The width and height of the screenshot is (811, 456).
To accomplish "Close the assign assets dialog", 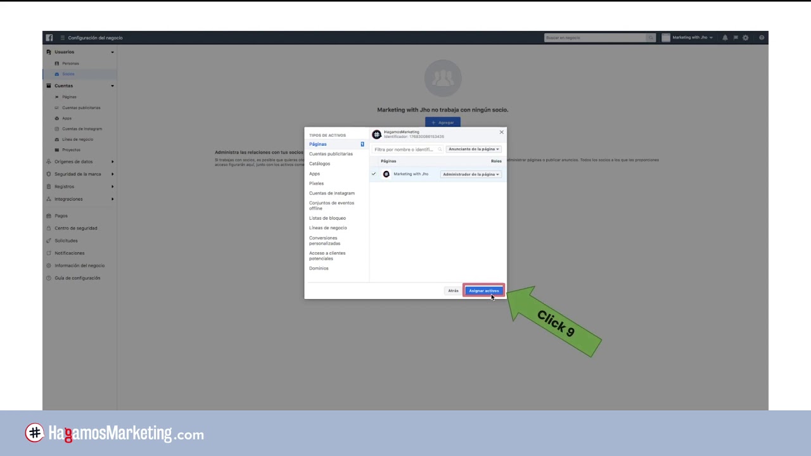I will 501,132.
